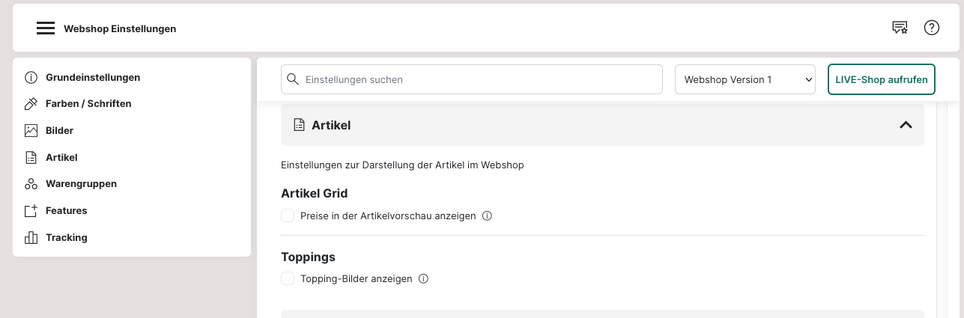Enable Preise in der Artikelvorschau anzeigen checkbox

click(288, 215)
